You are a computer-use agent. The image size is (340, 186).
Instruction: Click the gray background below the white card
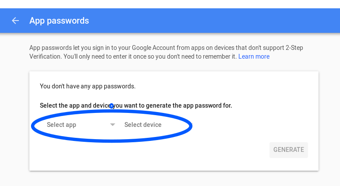175,179
